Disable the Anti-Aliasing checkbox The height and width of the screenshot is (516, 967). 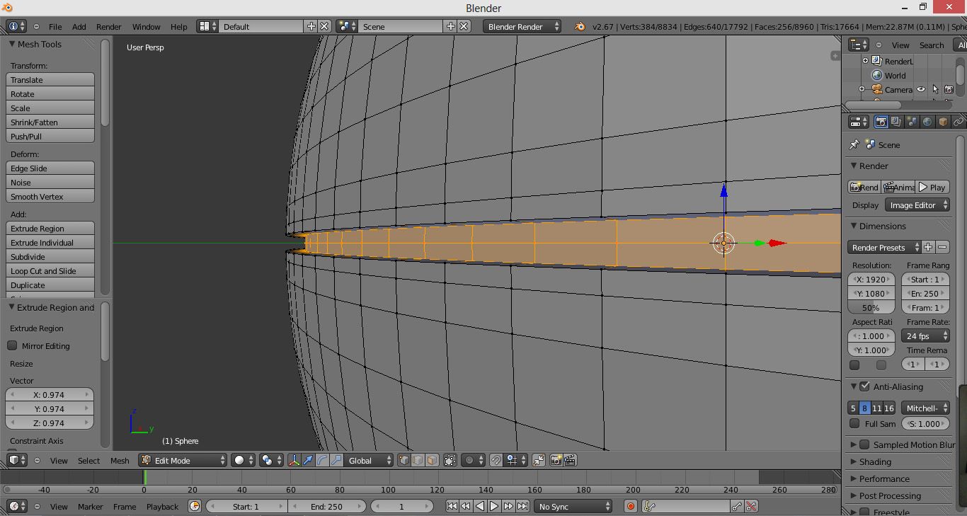pyautogui.click(x=864, y=386)
